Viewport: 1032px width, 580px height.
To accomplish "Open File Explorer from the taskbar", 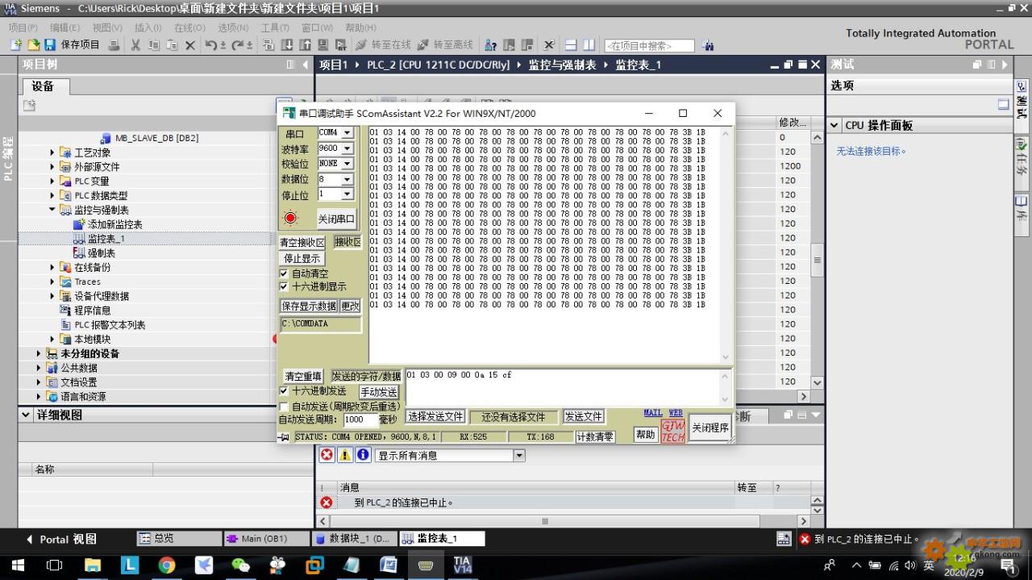I will click(93, 565).
